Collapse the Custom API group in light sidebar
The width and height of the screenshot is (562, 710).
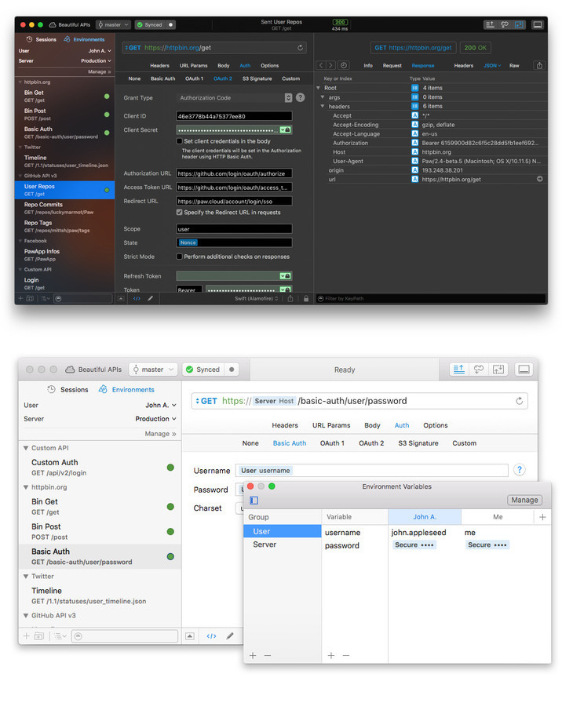[x=26, y=448]
